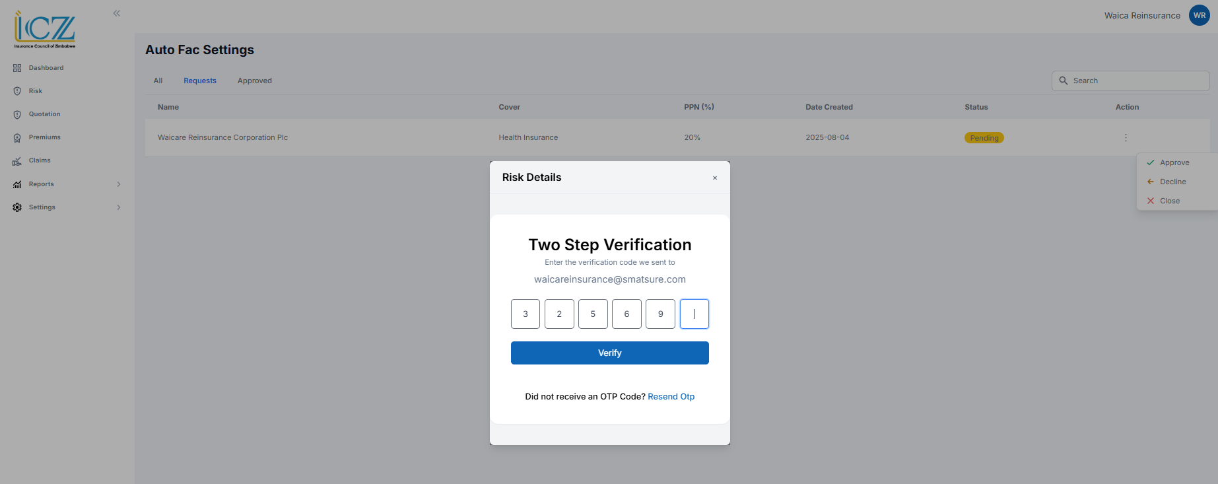Click the Resend Otp link
The height and width of the screenshot is (484, 1218).
[x=671, y=397]
